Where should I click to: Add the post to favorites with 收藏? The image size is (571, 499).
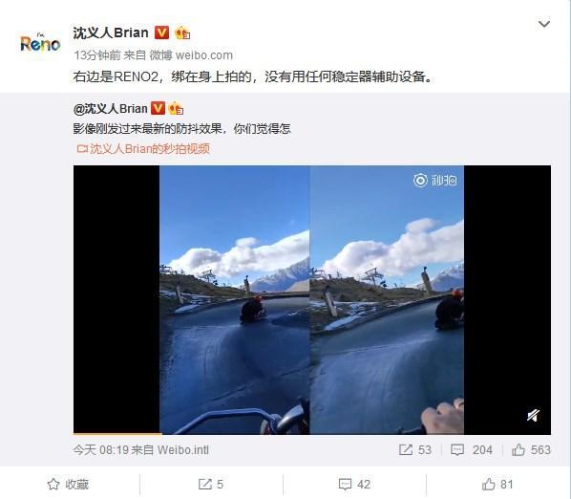coord(68,484)
